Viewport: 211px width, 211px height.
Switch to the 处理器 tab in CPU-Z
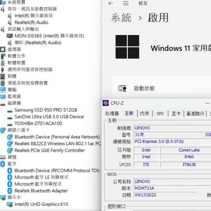pos(112,114)
